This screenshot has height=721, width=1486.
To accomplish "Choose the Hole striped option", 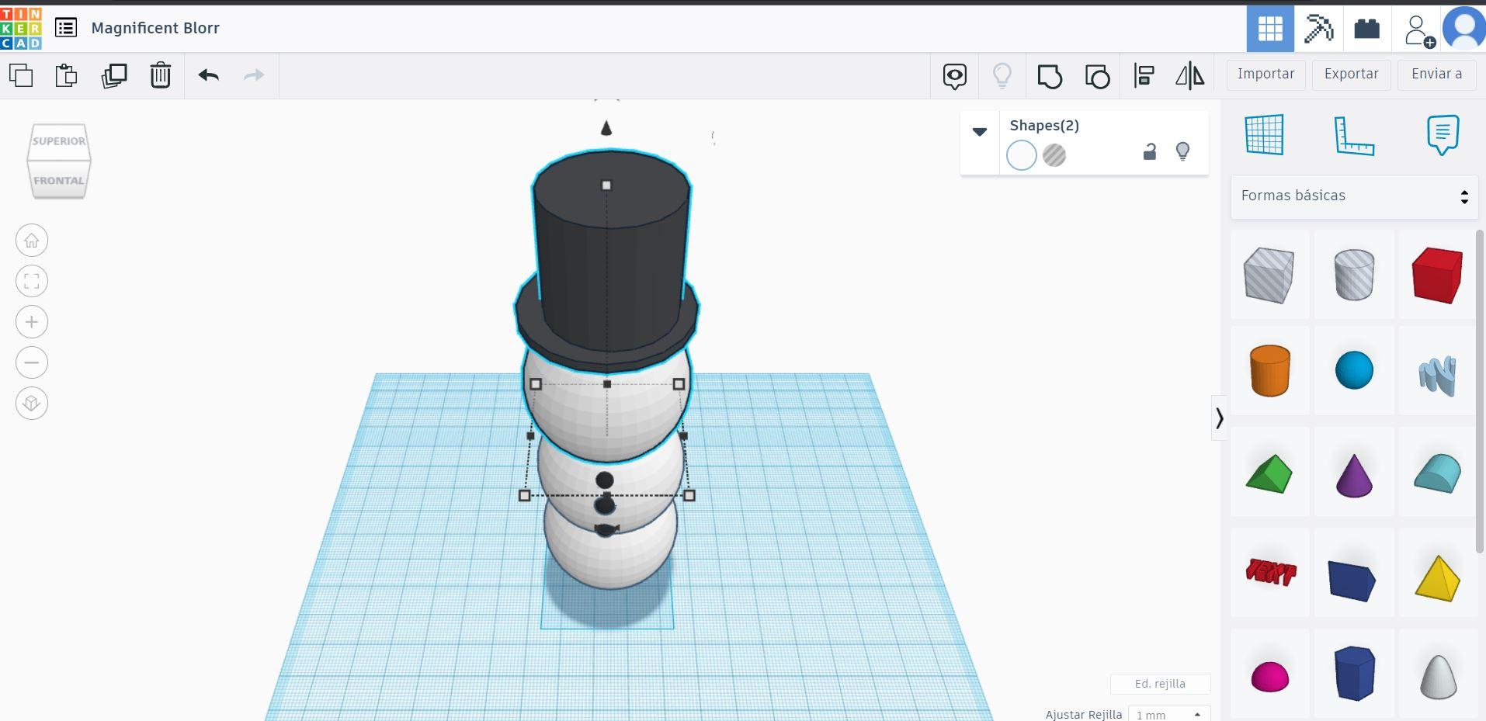I will (1054, 155).
